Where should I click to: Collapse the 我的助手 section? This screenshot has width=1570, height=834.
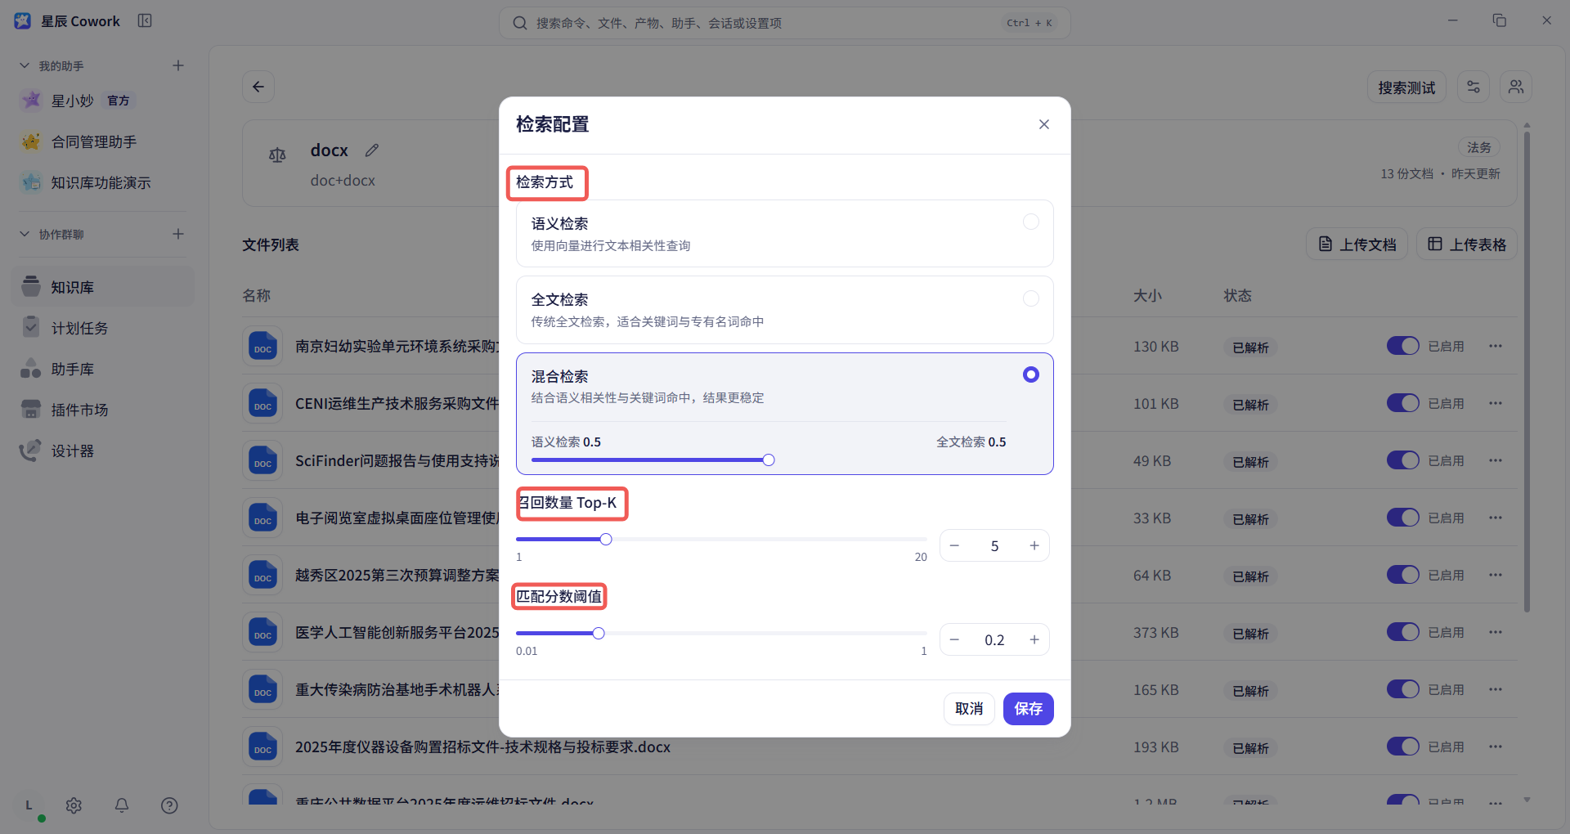click(25, 65)
